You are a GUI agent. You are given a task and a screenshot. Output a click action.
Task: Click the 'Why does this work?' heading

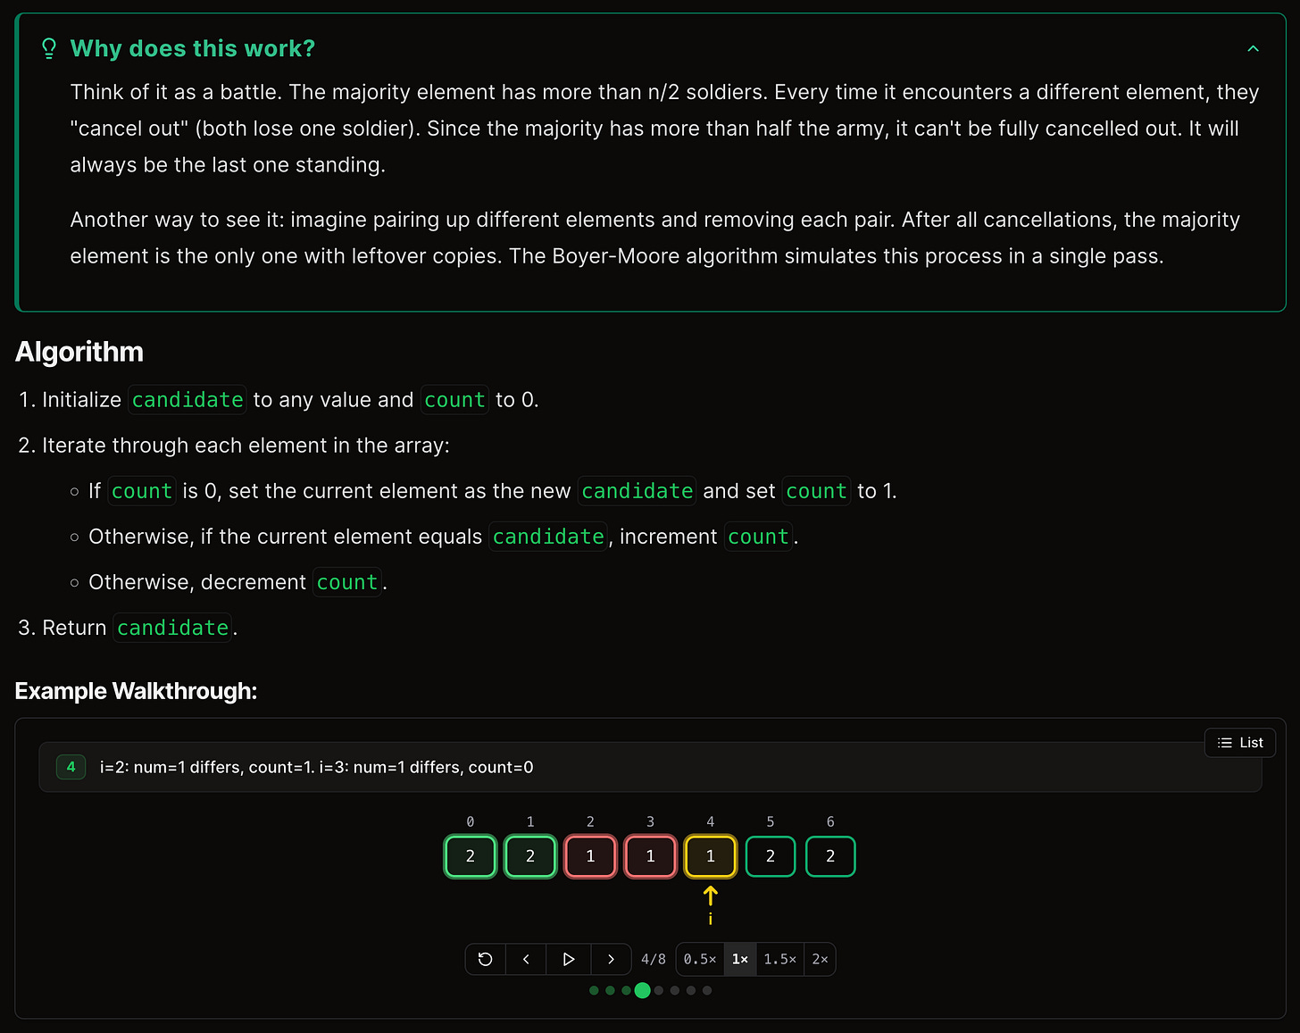pos(193,48)
